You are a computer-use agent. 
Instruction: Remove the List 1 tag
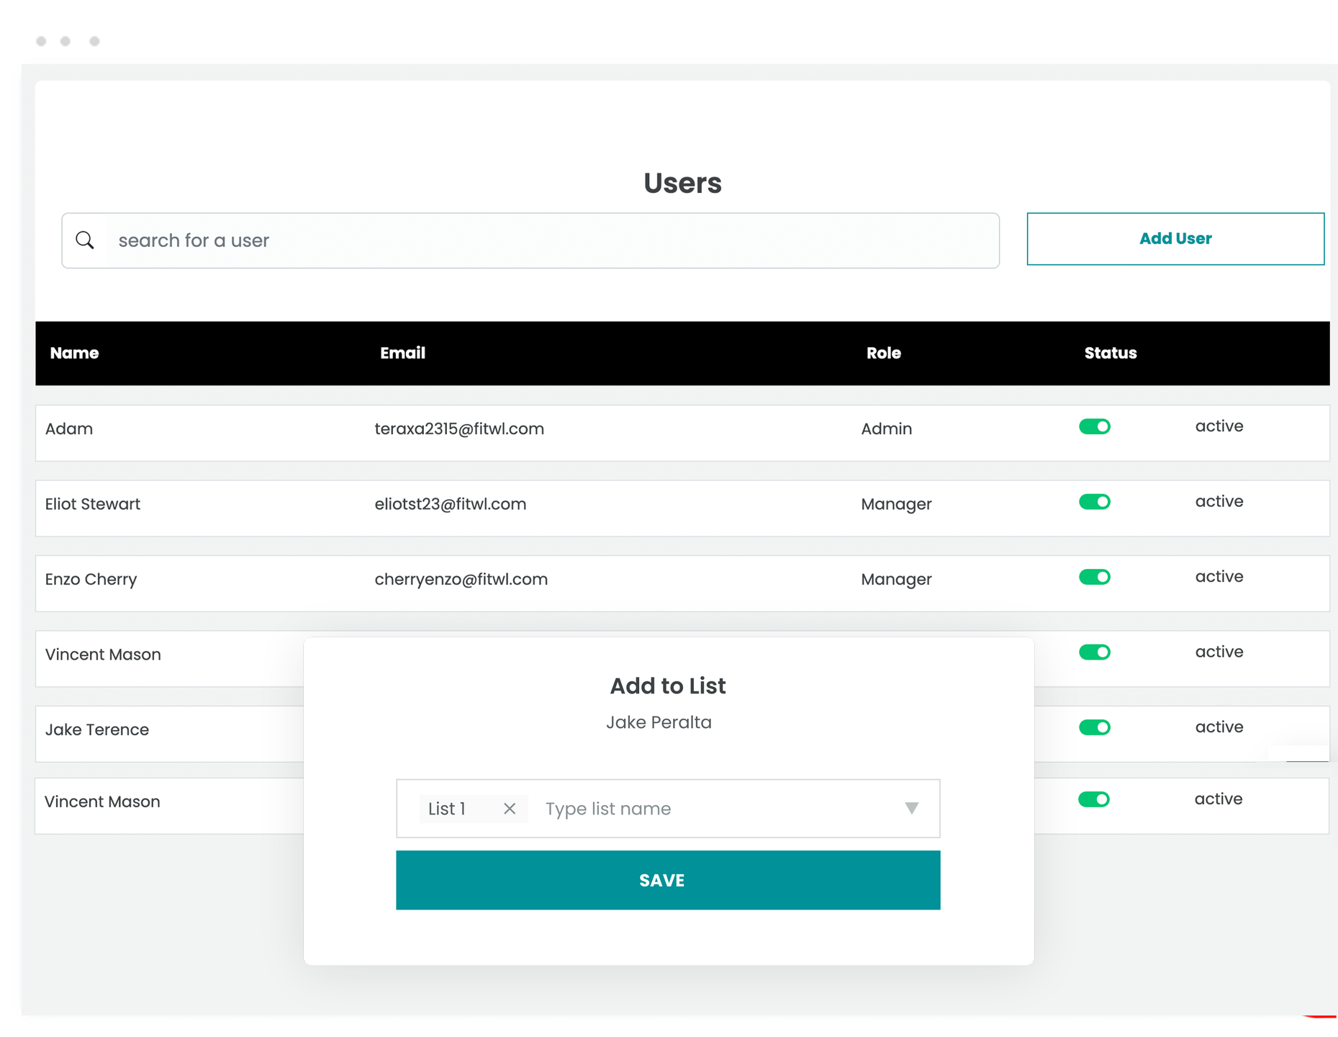[510, 809]
